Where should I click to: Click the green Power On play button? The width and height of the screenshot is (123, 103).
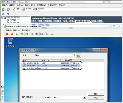point(17,34)
